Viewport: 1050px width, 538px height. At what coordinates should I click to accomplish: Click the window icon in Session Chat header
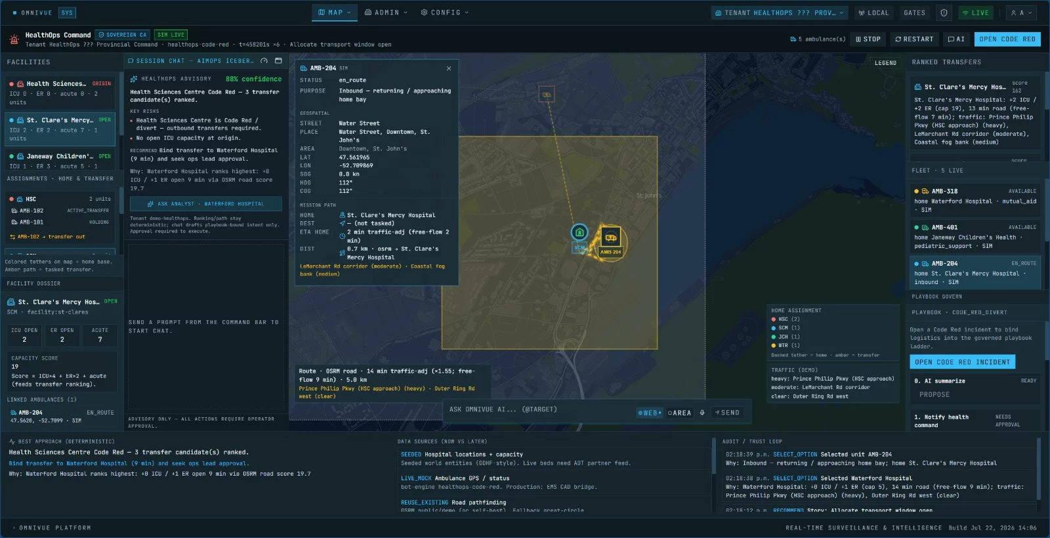pos(278,61)
